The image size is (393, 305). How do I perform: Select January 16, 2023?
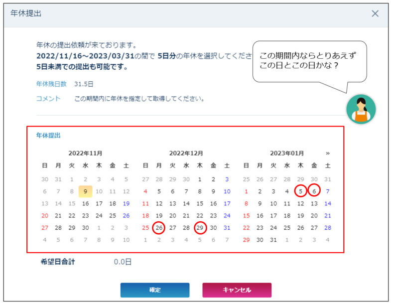click(260, 216)
